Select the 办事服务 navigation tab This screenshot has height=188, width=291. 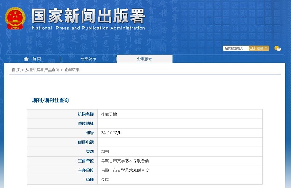[x=144, y=59]
